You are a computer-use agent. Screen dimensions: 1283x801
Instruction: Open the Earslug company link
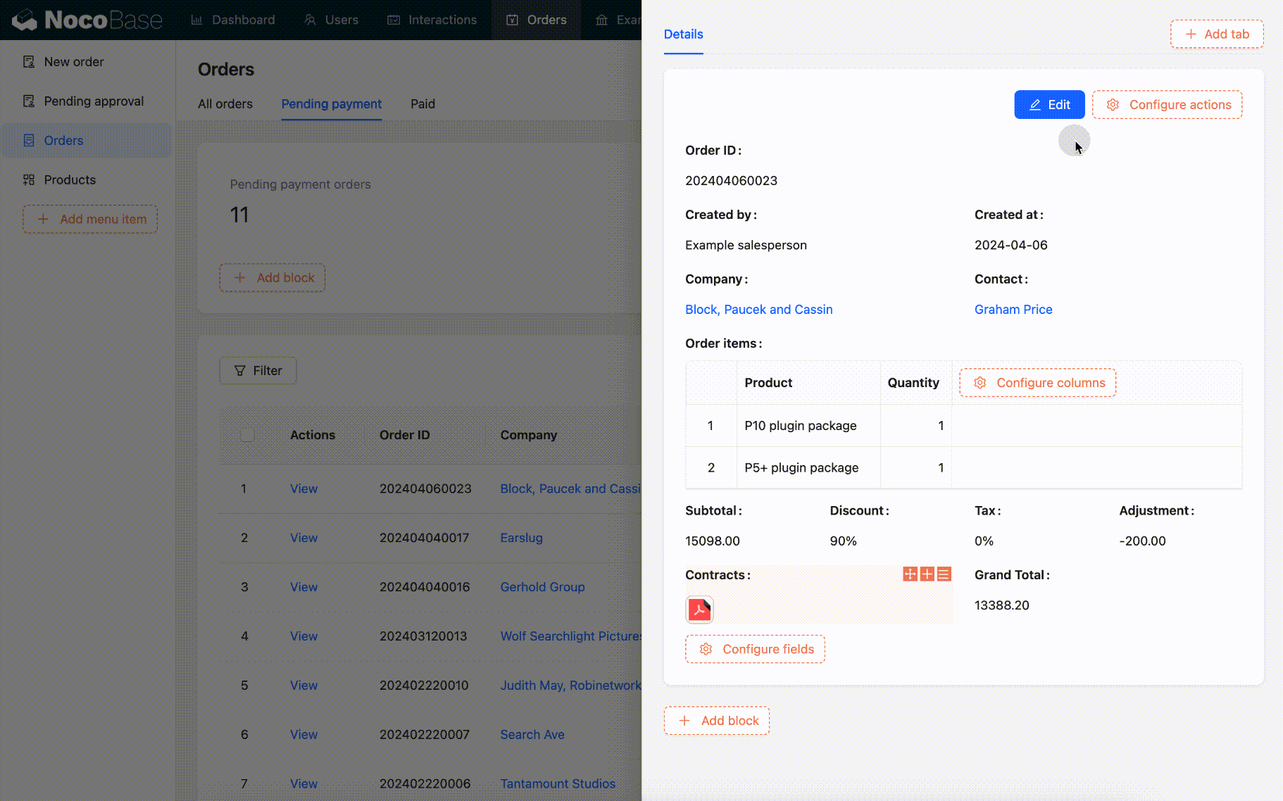point(522,538)
